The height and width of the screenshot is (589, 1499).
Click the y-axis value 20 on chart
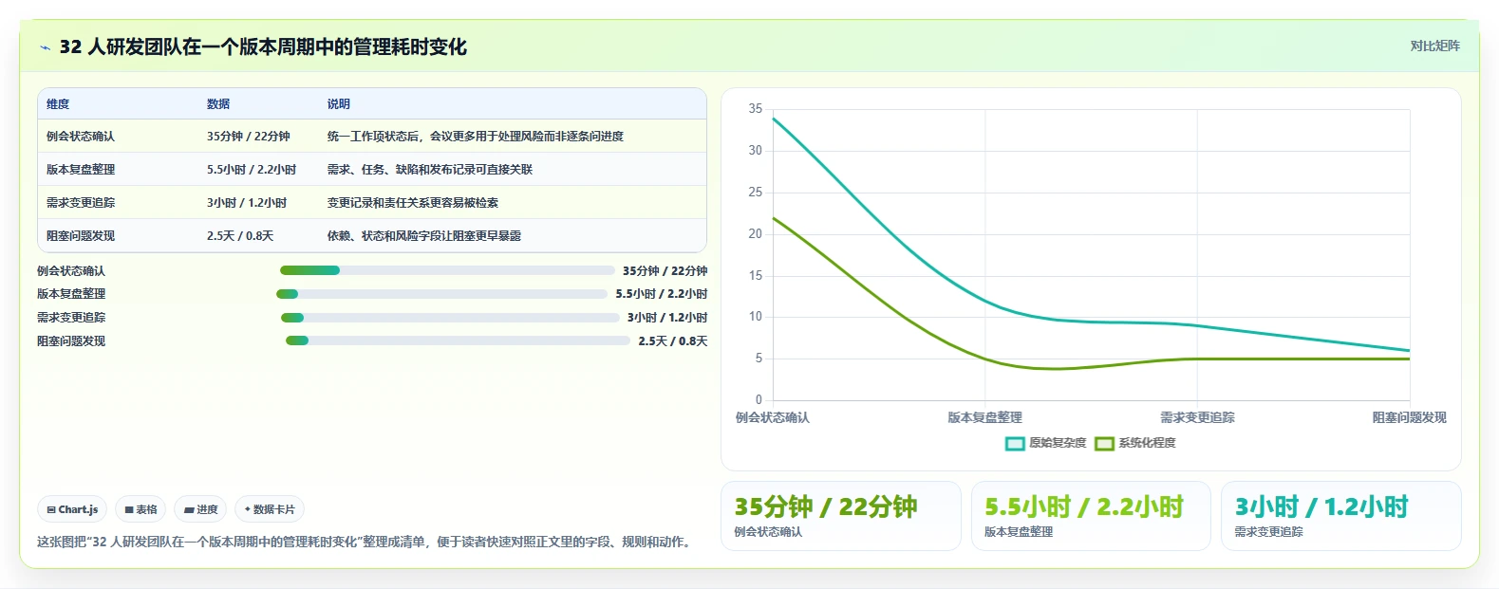pos(756,234)
